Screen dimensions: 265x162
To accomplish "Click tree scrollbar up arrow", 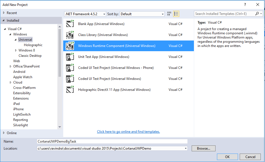I will tap(60, 26).
